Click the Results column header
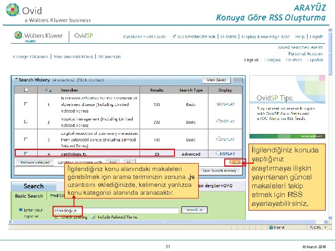 coord(157,90)
